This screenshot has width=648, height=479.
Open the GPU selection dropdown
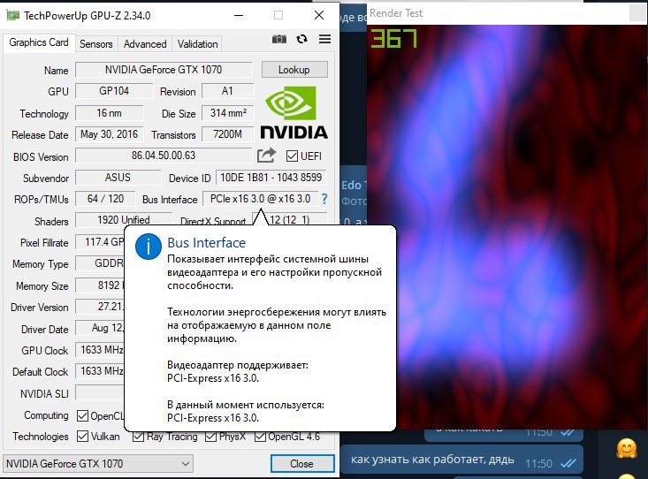[x=97, y=464]
